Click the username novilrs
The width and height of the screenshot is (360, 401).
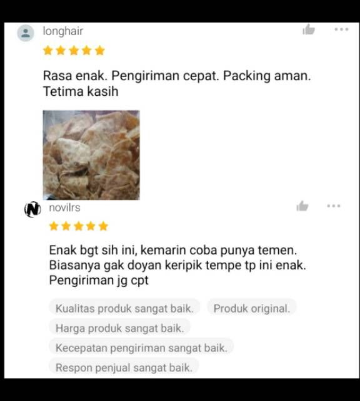(64, 207)
